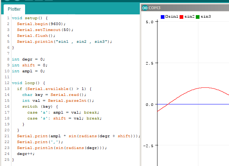Click the int shift = 0 declaration
The height and width of the screenshot is (166, 229).
click(30, 65)
